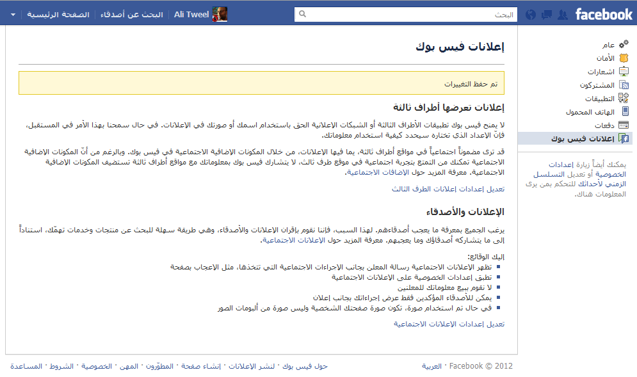Change language via العربية footer link
Image resolution: width=637 pixels, height=377 pixels.
[431, 366]
